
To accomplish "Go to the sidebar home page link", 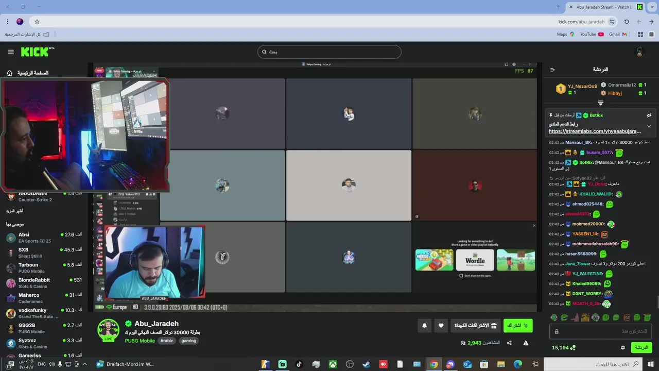I will click(28, 73).
